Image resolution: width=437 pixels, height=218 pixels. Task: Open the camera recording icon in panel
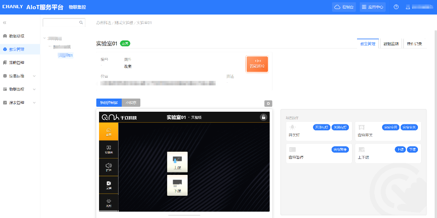(109, 185)
